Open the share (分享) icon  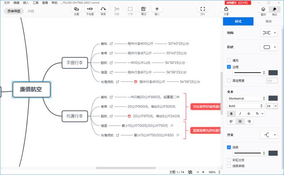pos(226,9)
